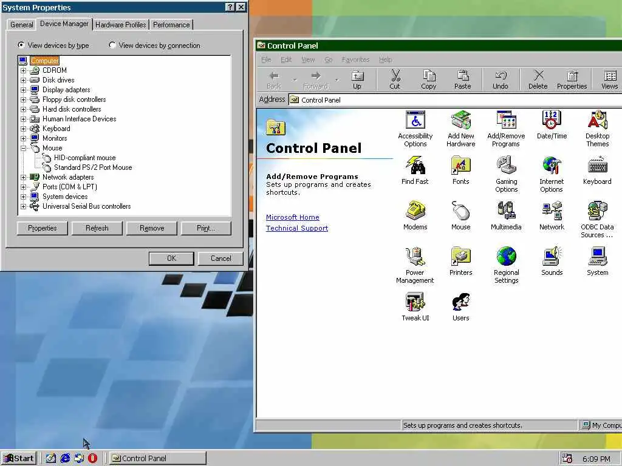Screen dimensions: 622x466
Task: Click the Refresh button
Action: click(x=97, y=228)
